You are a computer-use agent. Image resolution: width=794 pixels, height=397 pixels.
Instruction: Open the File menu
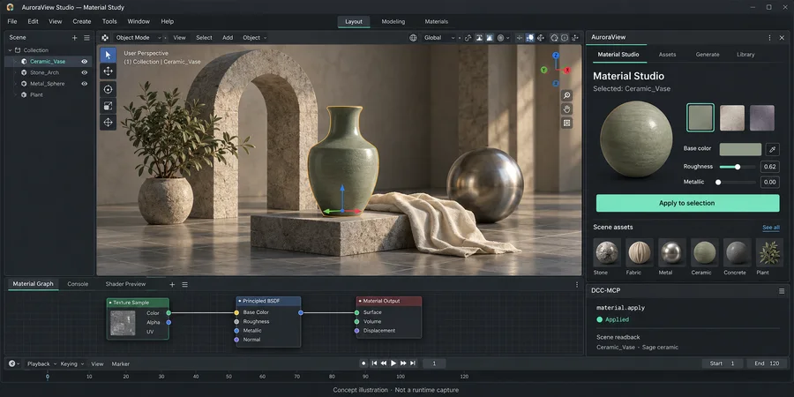(12, 21)
